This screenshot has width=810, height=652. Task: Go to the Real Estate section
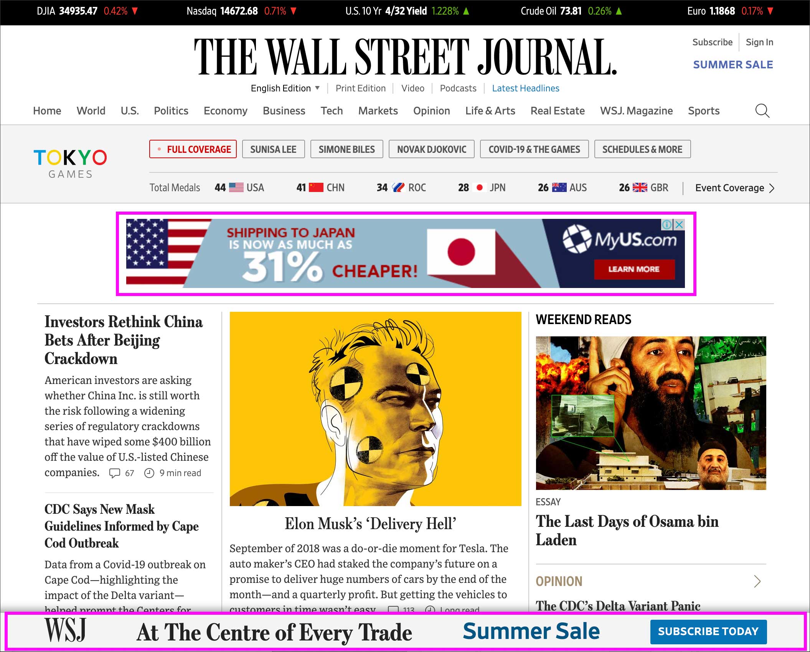pyautogui.click(x=558, y=111)
